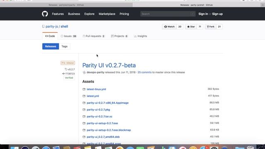Switch to the paritytech/parity browser tab
The image size is (265, 149).
coord(66,5)
